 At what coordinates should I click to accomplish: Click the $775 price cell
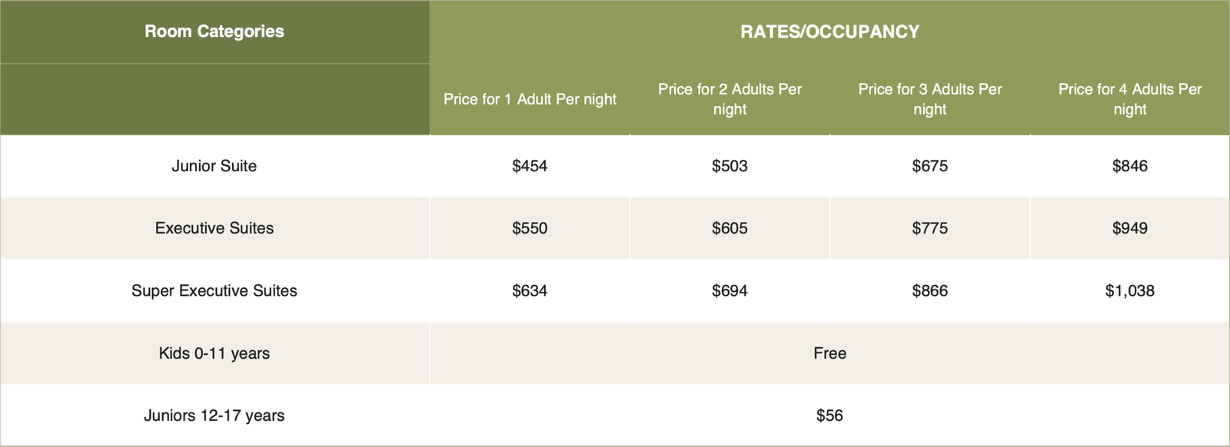tap(930, 228)
